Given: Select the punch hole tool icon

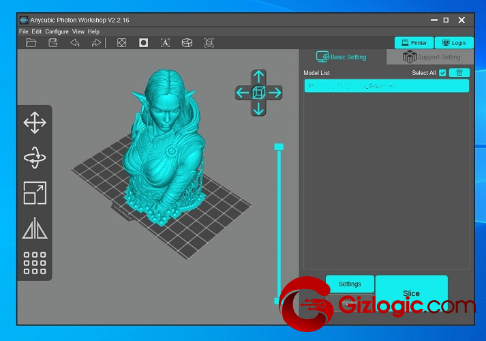Looking at the screenshot, I should (x=143, y=43).
